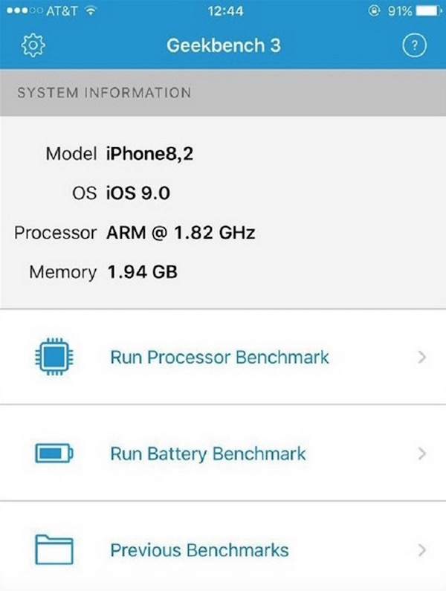Select Run Processor Benchmark

click(219, 357)
